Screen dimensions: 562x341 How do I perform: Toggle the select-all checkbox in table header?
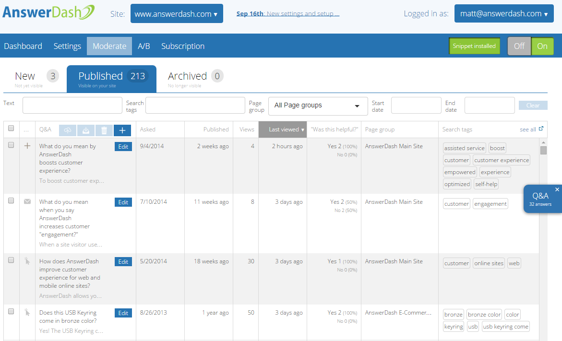click(11, 128)
